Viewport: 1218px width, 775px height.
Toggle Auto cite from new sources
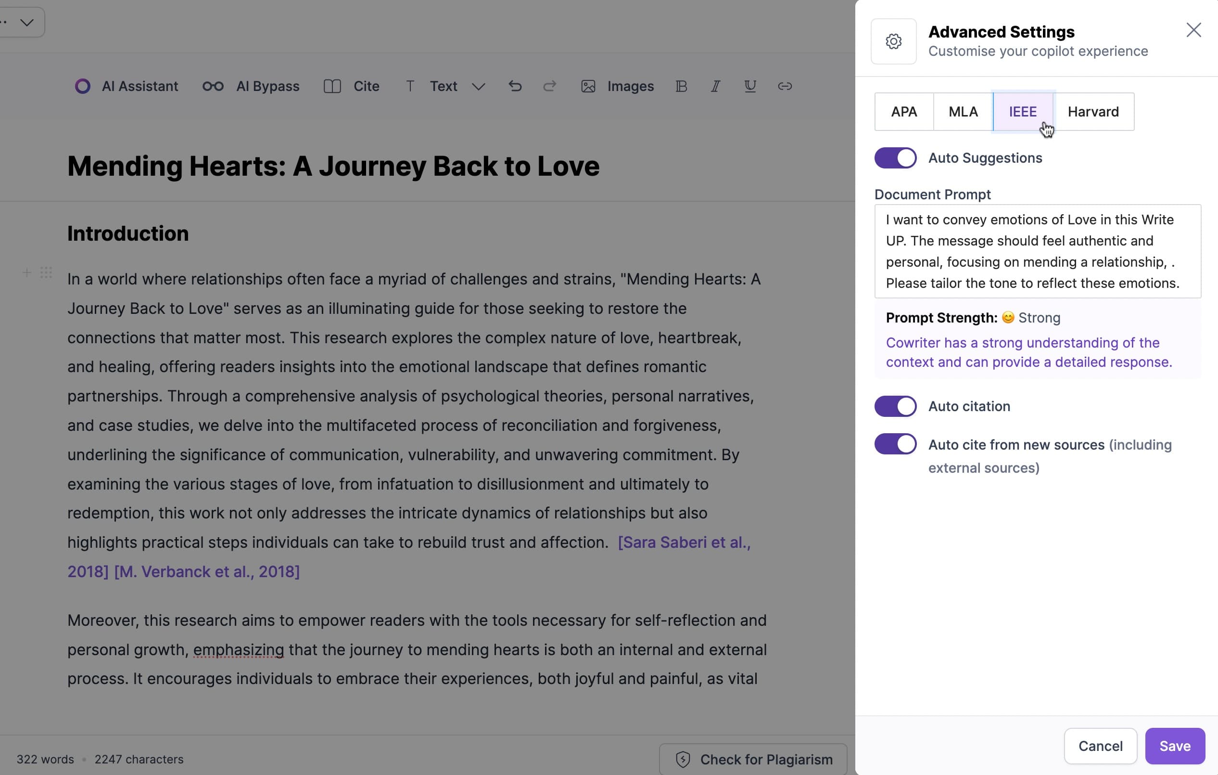(895, 444)
